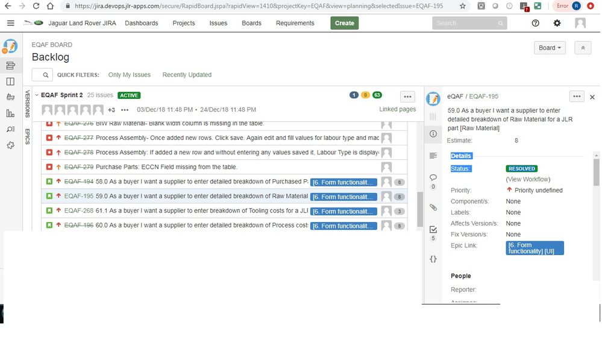Image resolution: width=602 pixels, height=339 pixels.
Task: Open the hamburger navigation menu
Action: point(11,23)
